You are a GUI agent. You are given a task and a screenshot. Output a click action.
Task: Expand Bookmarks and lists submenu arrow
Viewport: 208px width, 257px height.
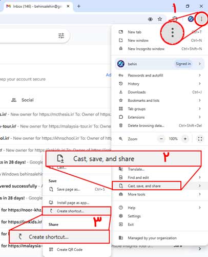coord(200,100)
